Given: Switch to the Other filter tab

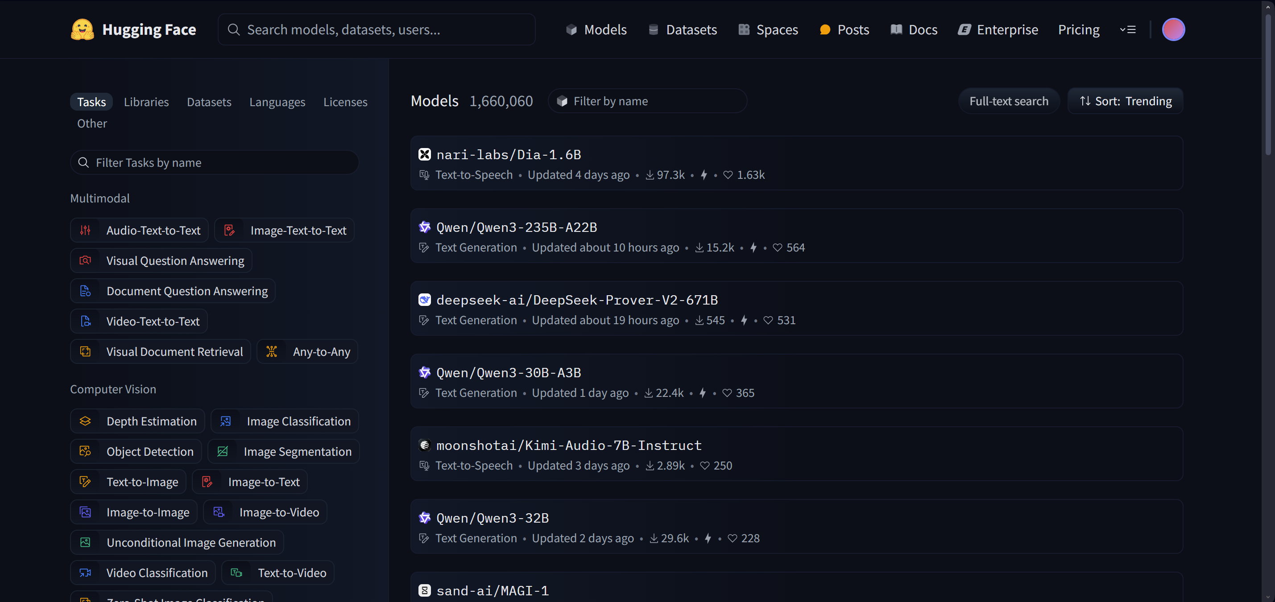Looking at the screenshot, I should pos(91,123).
